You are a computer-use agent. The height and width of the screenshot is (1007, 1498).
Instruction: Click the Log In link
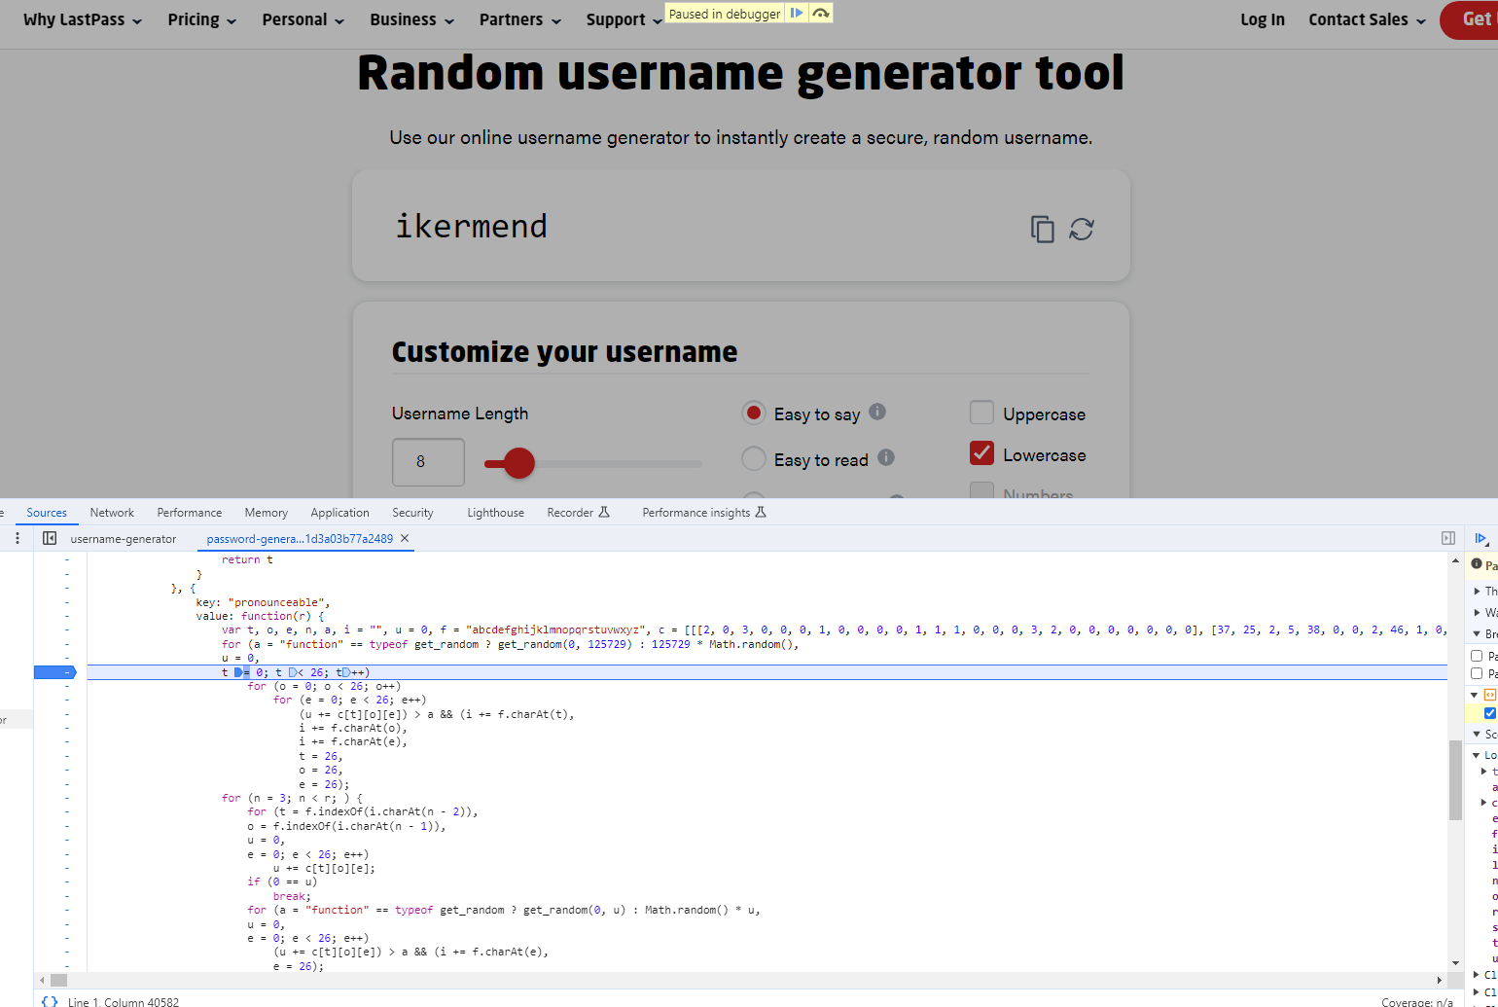[1262, 19]
